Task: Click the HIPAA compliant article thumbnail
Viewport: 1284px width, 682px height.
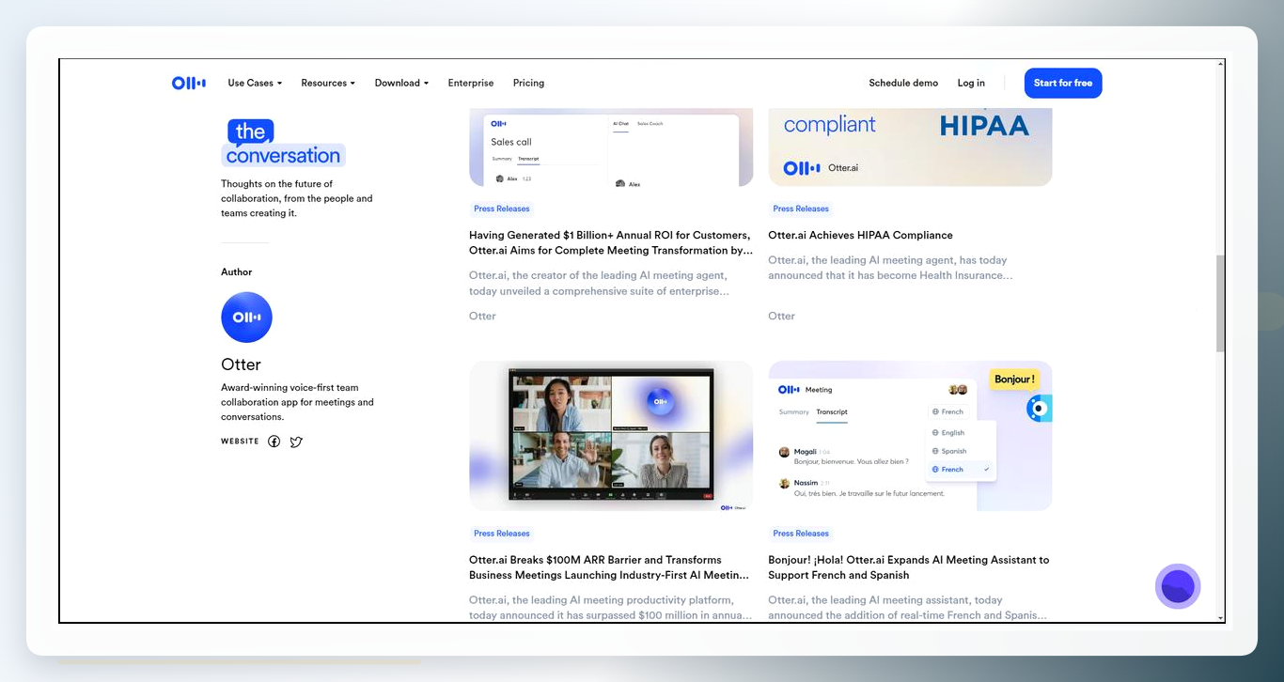Action: [910, 147]
